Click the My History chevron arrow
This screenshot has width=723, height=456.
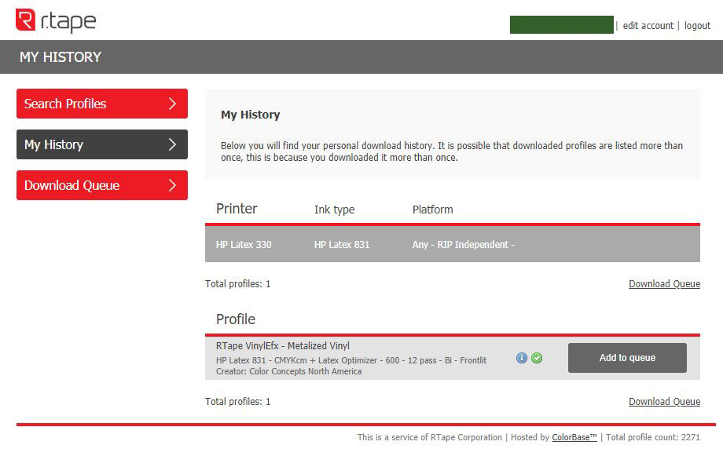coord(172,144)
